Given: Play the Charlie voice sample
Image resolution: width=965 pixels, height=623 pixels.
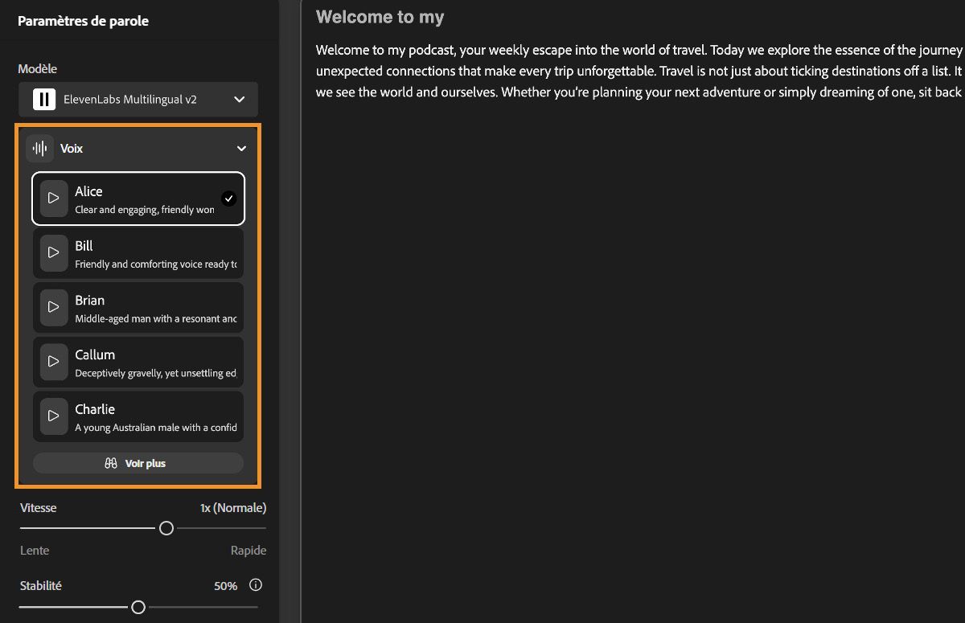Looking at the screenshot, I should point(54,416).
